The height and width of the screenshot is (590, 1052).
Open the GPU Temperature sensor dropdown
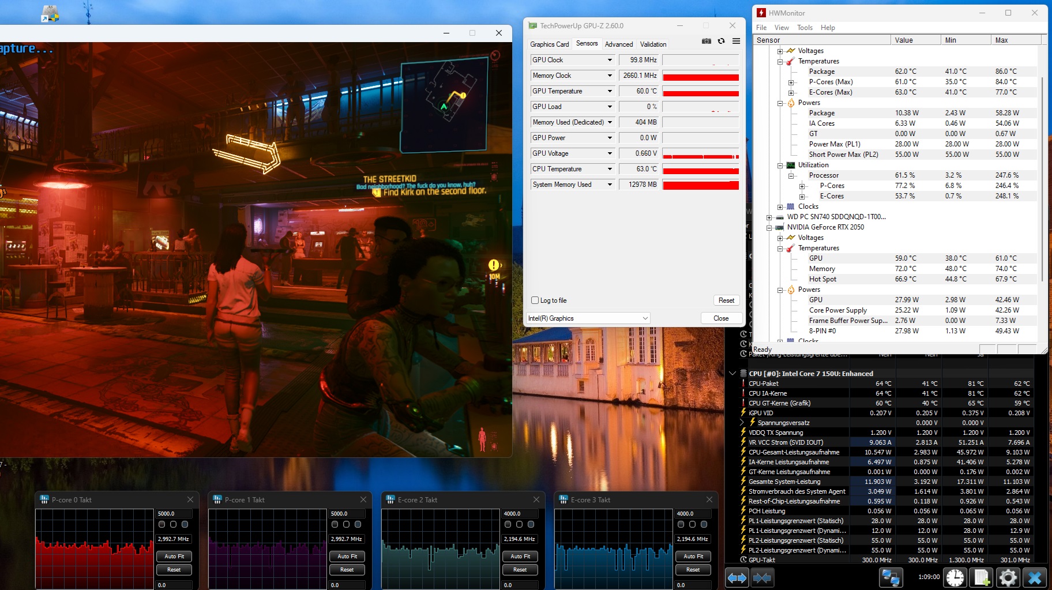point(610,91)
